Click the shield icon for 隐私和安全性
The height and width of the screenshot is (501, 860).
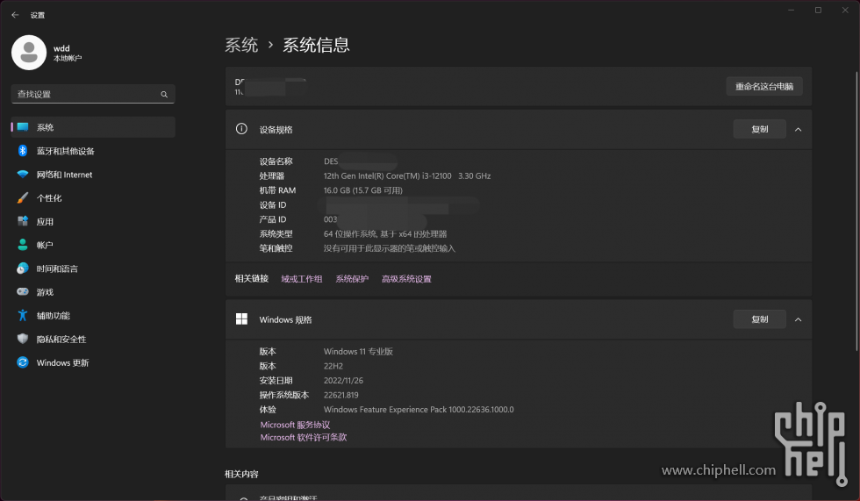coord(23,339)
